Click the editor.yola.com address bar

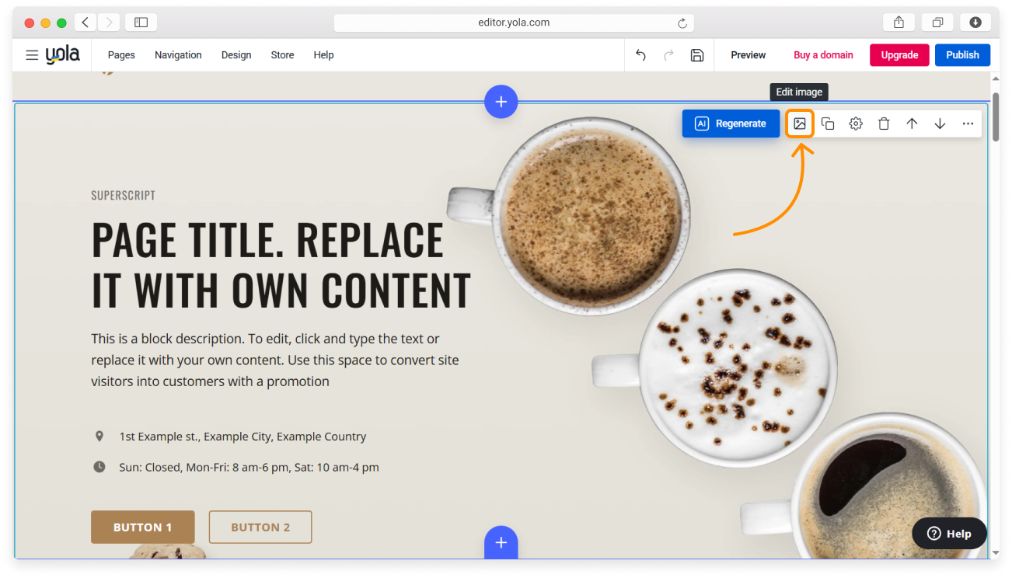point(514,23)
